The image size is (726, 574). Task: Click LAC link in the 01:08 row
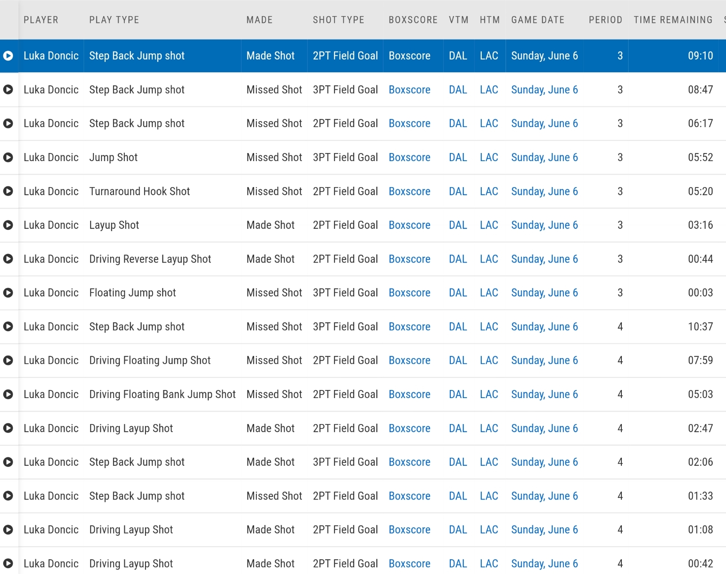click(x=489, y=530)
